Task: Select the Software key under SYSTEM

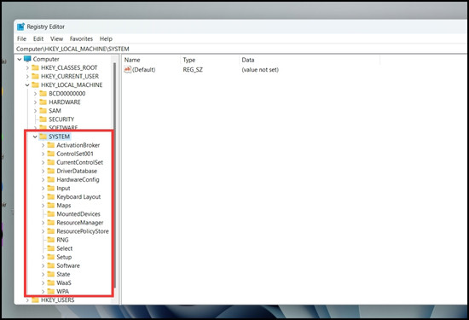Action: 68,265
